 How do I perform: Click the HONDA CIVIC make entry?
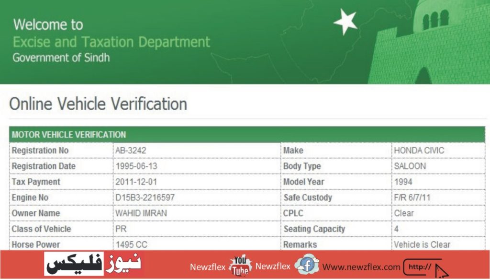[x=420, y=150]
